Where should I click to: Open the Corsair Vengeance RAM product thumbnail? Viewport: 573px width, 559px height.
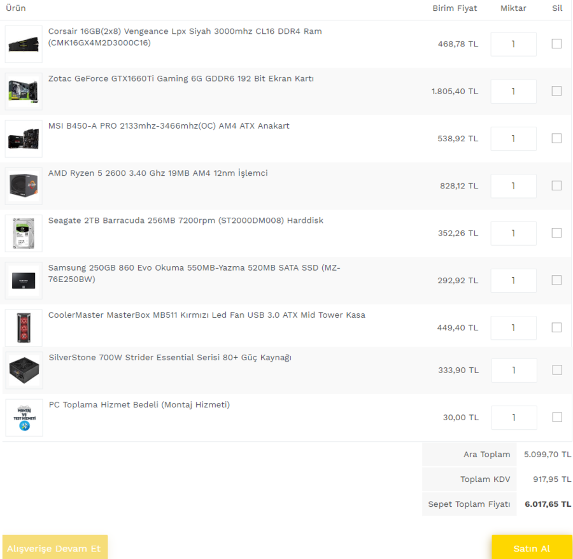pyautogui.click(x=24, y=44)
